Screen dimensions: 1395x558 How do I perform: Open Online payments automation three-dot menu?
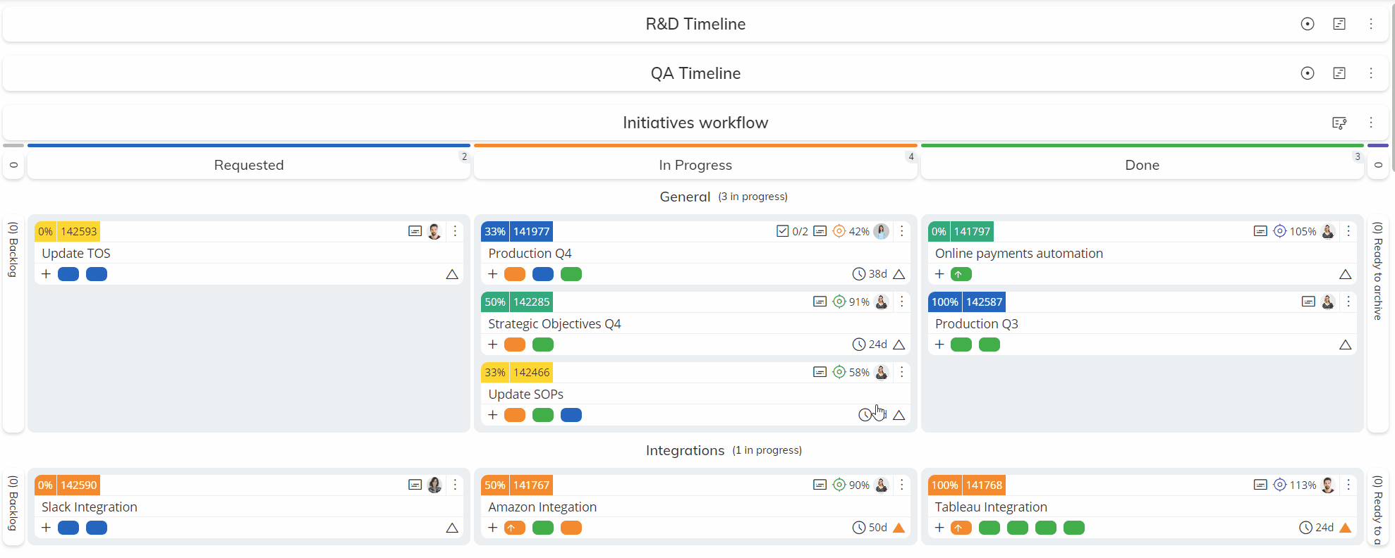click(x=1348, y=231)
